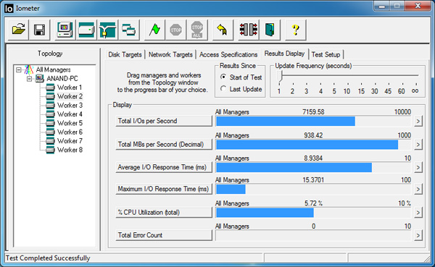The width and height of the screenshot is (435, 267).
Task: Add a new disk worker
Action: tap(86, 30)
